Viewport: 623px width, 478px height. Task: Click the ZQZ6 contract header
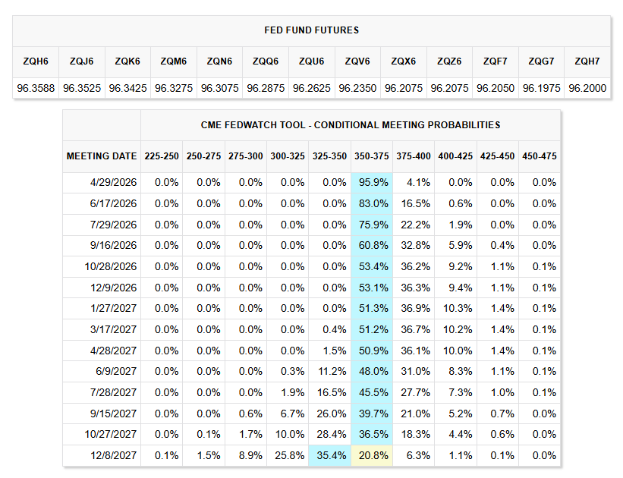tap(449, 61)
